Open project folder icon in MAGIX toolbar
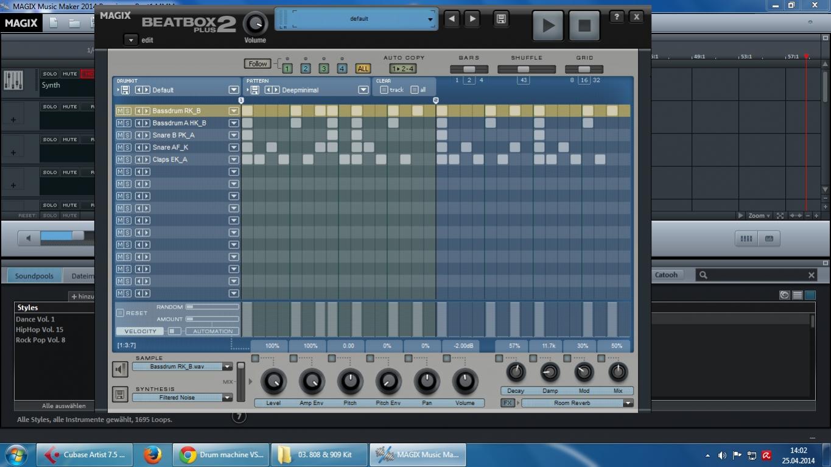 74,23
